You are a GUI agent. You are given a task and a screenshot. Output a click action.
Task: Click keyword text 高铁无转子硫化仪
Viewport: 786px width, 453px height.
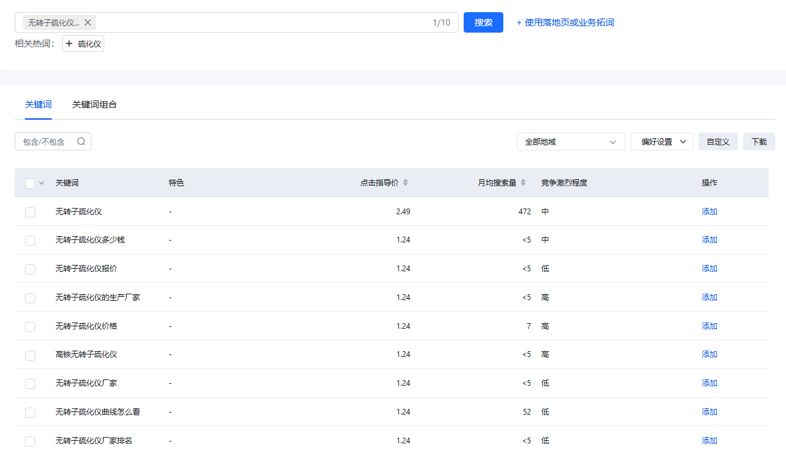pyautogui.click(x=86, y=354)
